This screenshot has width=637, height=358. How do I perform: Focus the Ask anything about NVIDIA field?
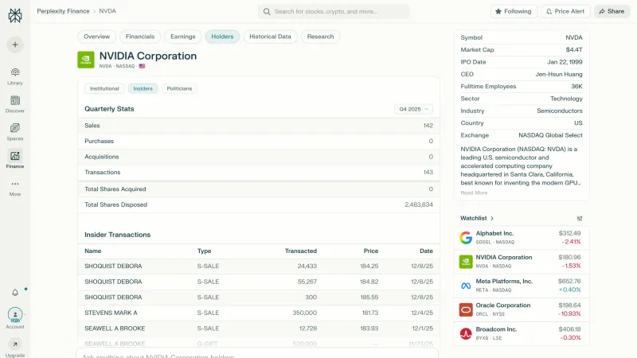[257, 354]
